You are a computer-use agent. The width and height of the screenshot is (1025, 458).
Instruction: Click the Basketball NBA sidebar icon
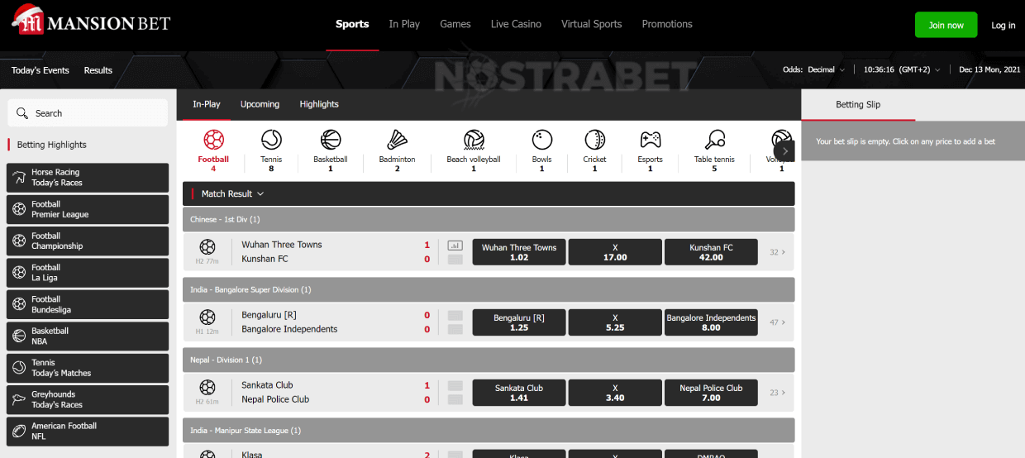point(18,336)
